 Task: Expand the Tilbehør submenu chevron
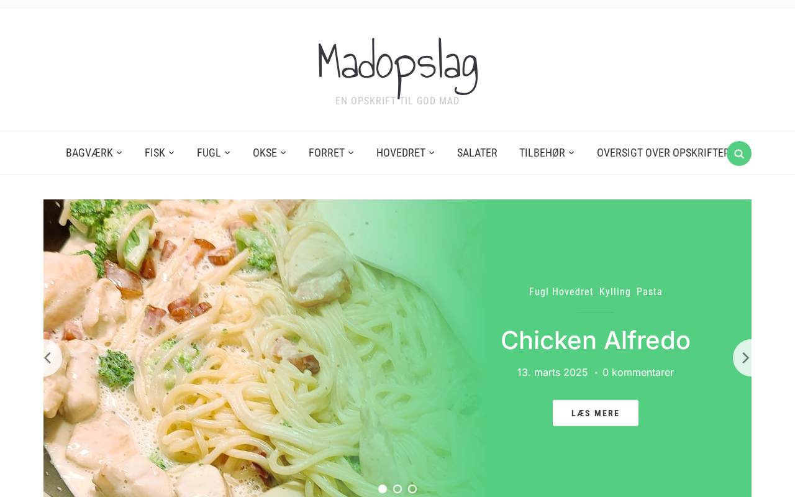(x=571, y=153)
